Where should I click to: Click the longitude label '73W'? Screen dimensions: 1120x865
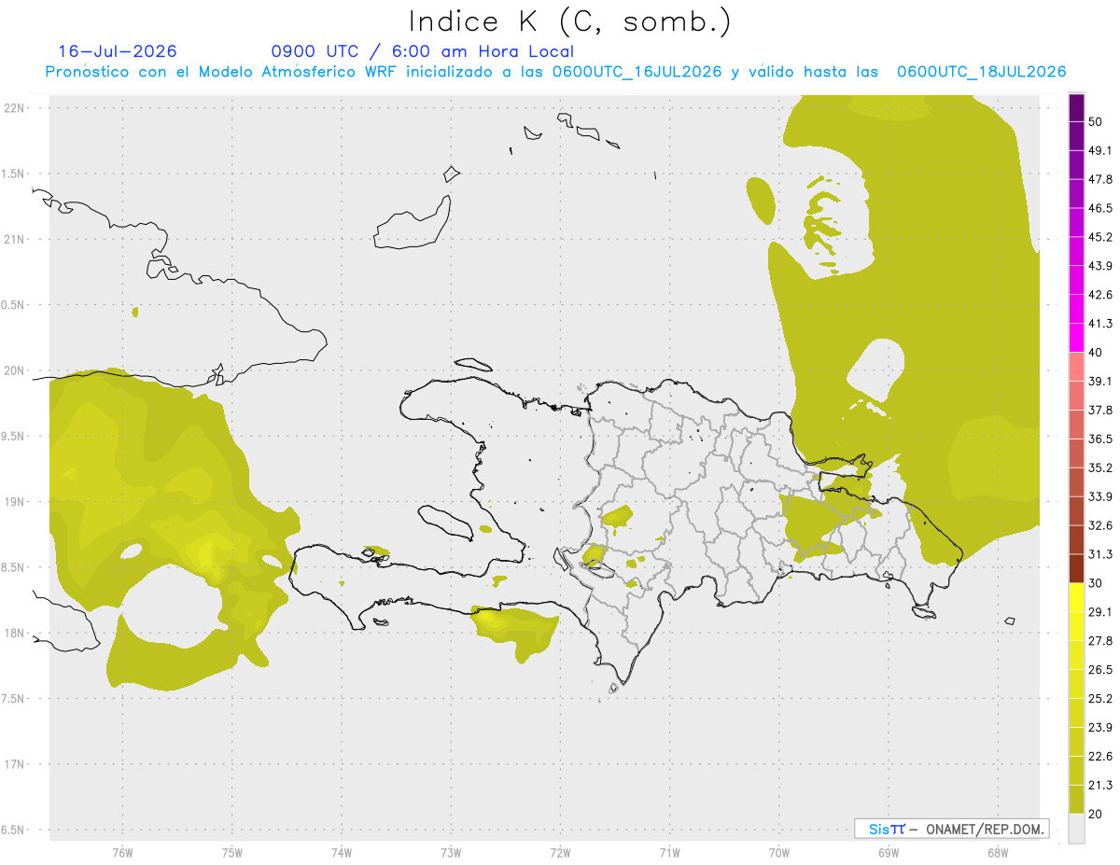click(451, 852)
